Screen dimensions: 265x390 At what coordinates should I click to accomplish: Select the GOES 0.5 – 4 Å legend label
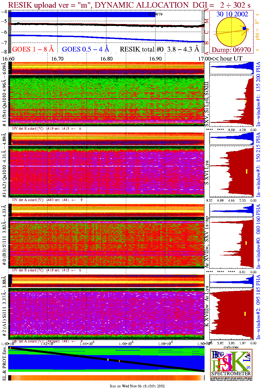point(85,49)
